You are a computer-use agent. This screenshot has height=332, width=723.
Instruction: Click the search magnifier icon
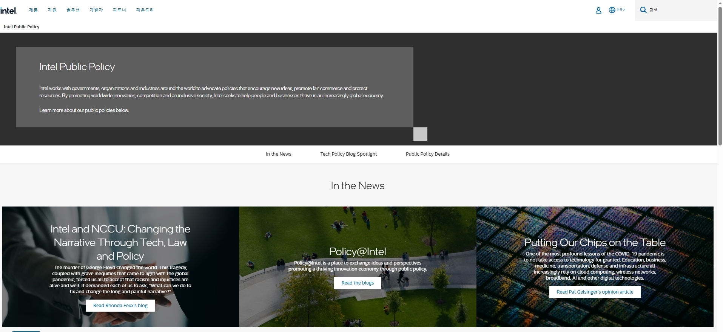(643, 10)
